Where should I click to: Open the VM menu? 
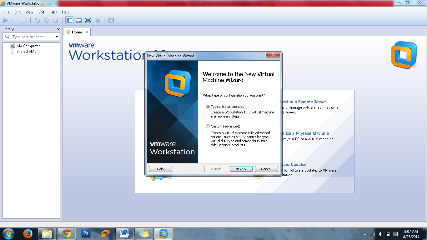41,12
